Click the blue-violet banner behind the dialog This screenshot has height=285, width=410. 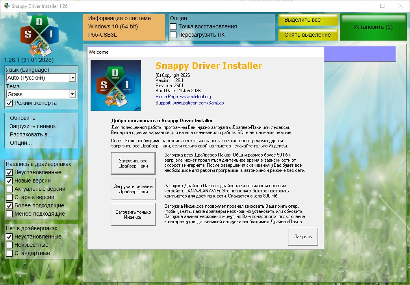(x=360, y=53)
